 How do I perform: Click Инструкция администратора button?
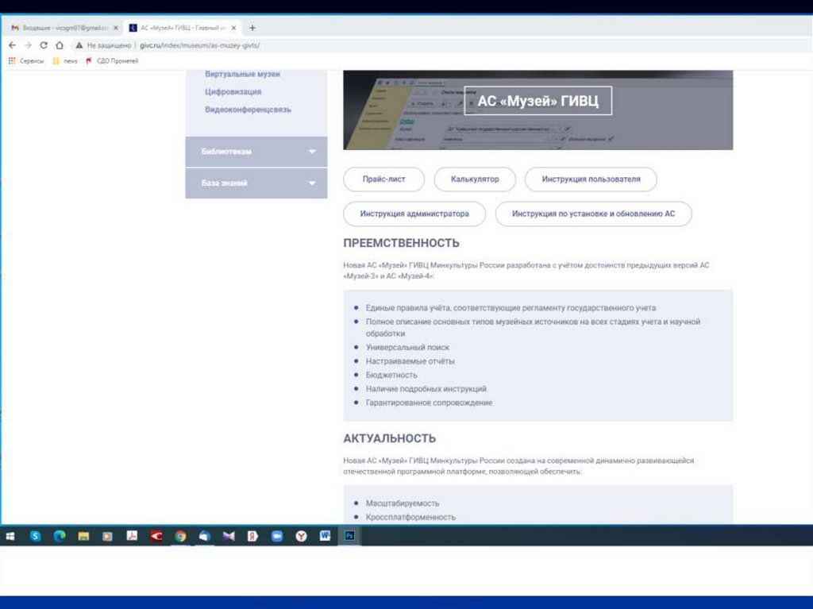pyautogui.click(x=414, y=214)
